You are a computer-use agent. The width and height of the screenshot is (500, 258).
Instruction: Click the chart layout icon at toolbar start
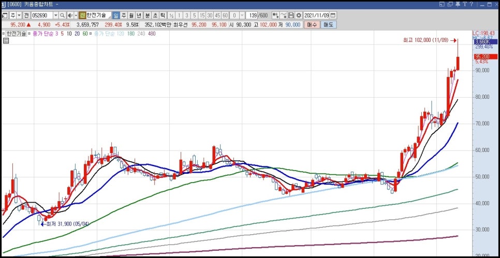pos(5,16)
